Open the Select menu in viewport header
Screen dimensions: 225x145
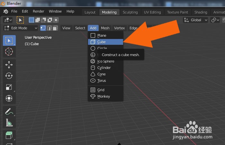click(80, 28)
